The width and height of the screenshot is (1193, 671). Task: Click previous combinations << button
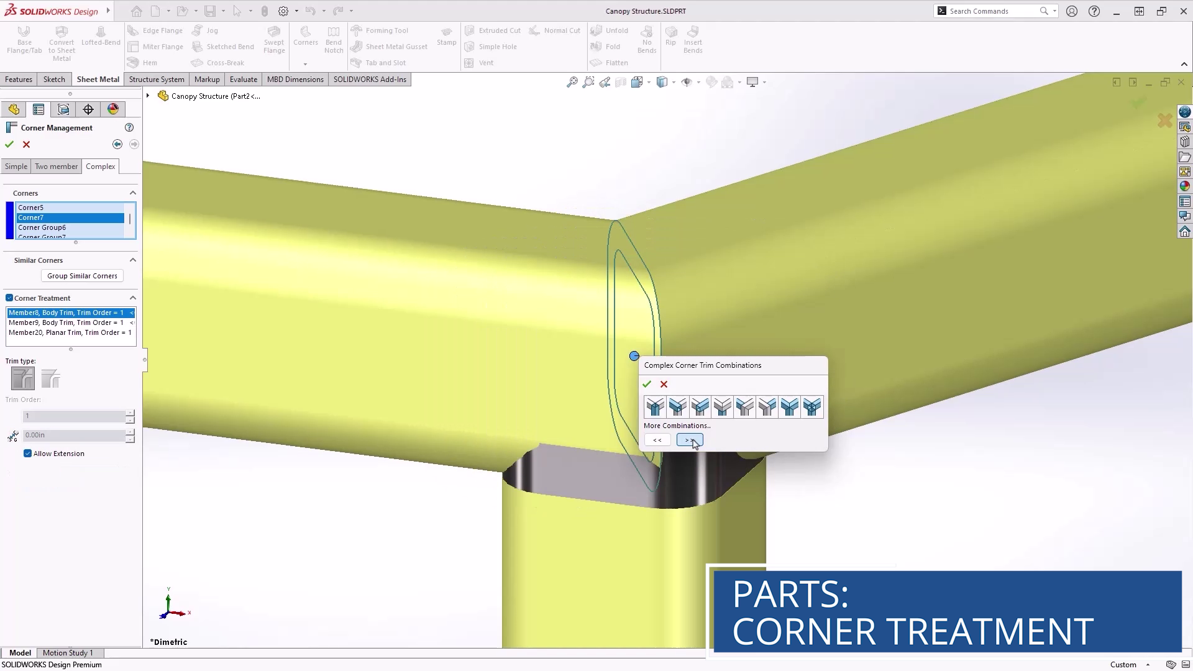(x=657, y=440)
